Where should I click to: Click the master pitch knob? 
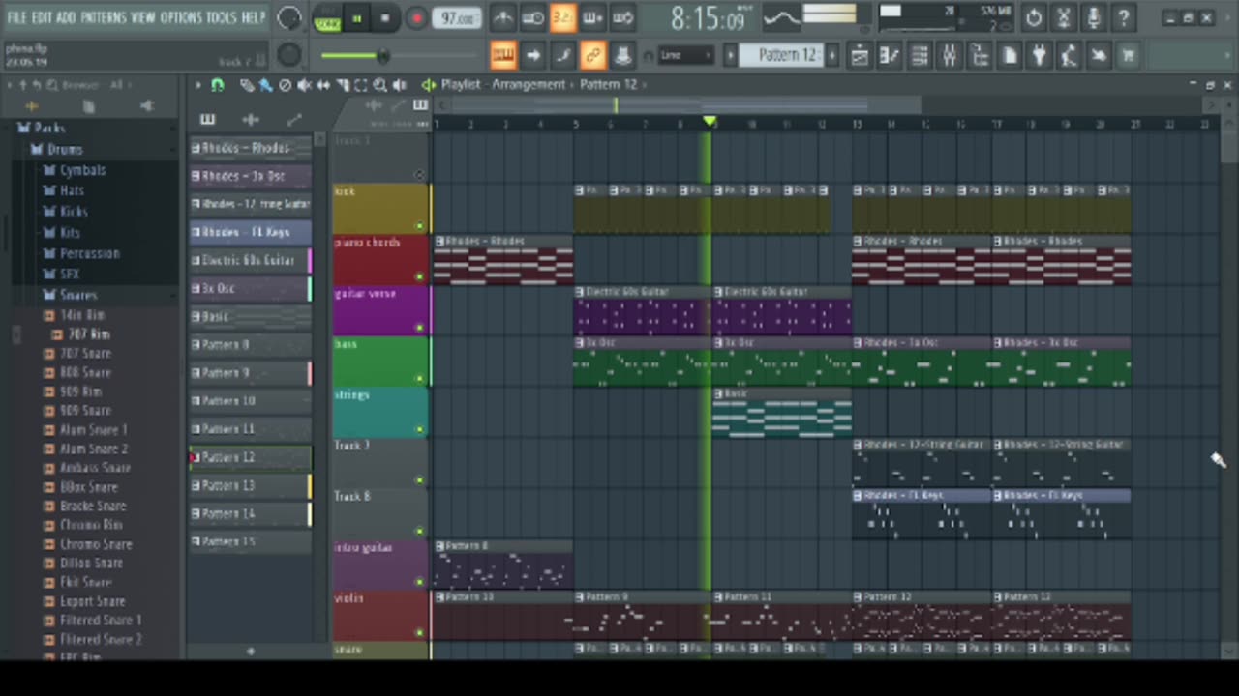(x=288, y=55)
